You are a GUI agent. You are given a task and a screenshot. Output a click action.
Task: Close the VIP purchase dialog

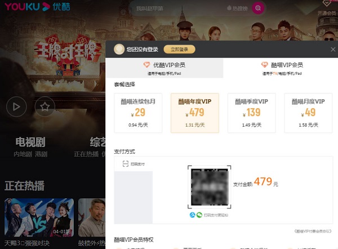(x=332, y=50)
